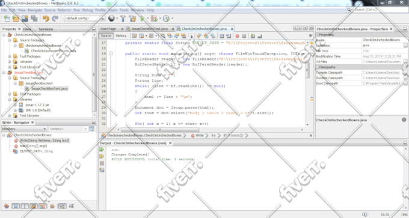The image size is (409, 218).
Task: Click the Stop Macro Recording square icon
Action: [x=244, y=36]
